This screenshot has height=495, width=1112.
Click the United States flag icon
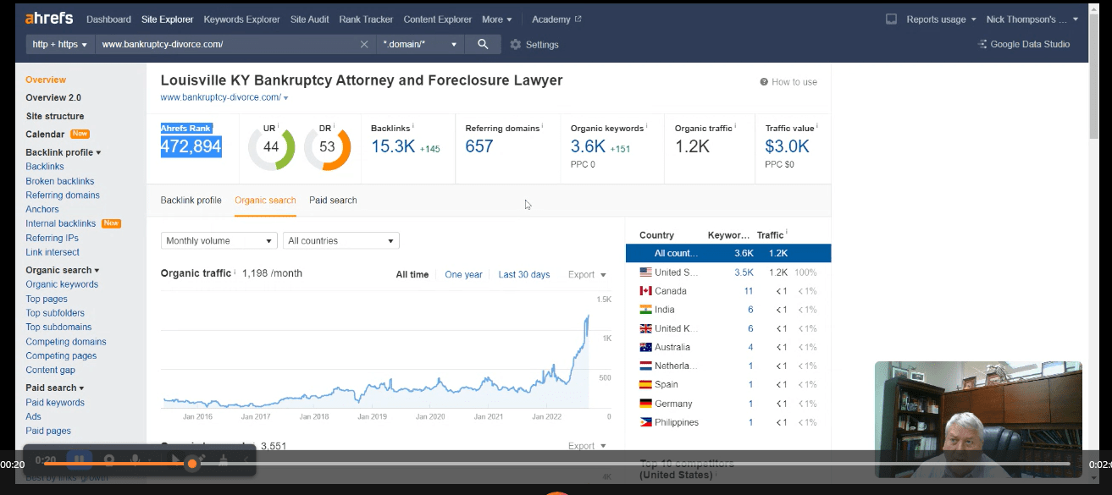point(645,272)
